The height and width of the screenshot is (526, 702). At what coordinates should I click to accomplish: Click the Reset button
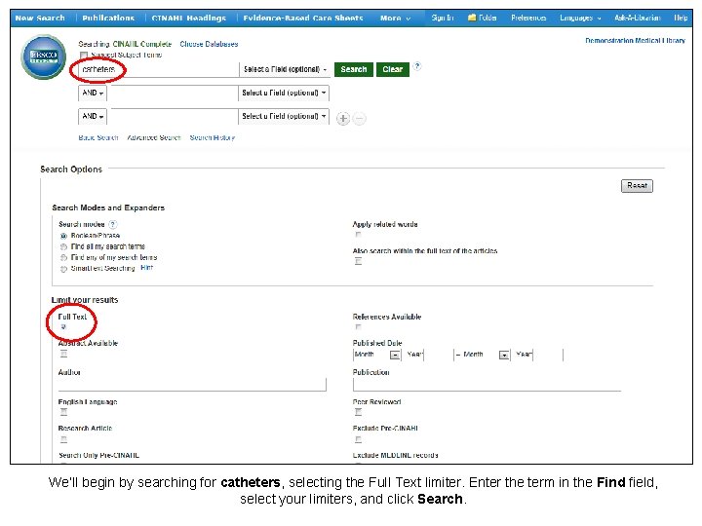(x=637, y=185)
